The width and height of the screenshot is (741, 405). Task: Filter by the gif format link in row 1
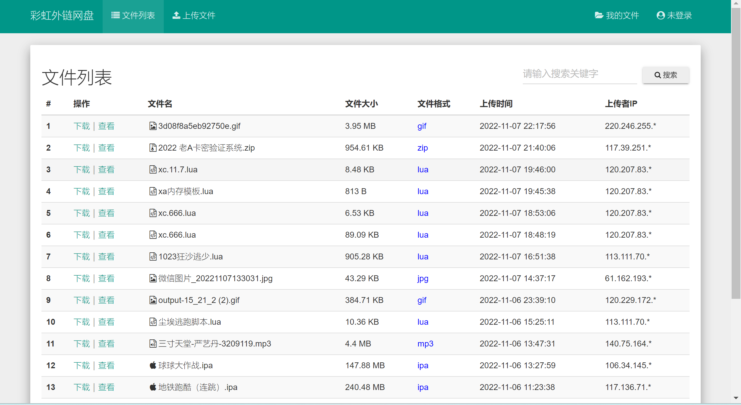pos(422,126)
